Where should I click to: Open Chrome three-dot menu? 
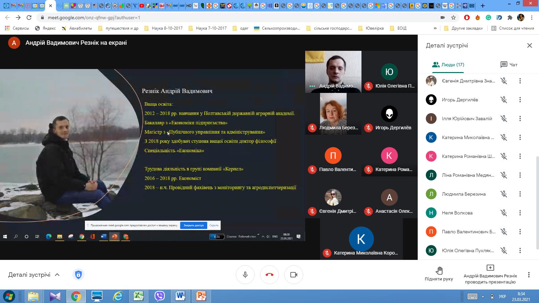click(x=532, y=18)
